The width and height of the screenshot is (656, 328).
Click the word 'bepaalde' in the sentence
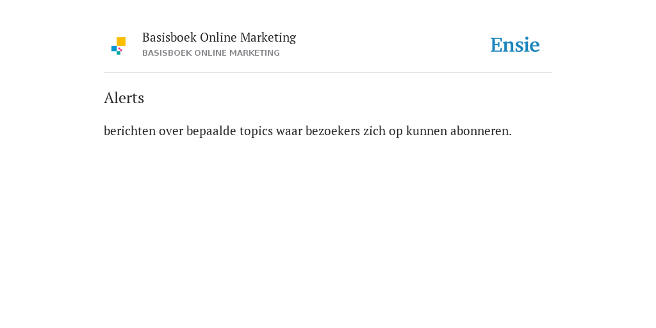point(211,131)
